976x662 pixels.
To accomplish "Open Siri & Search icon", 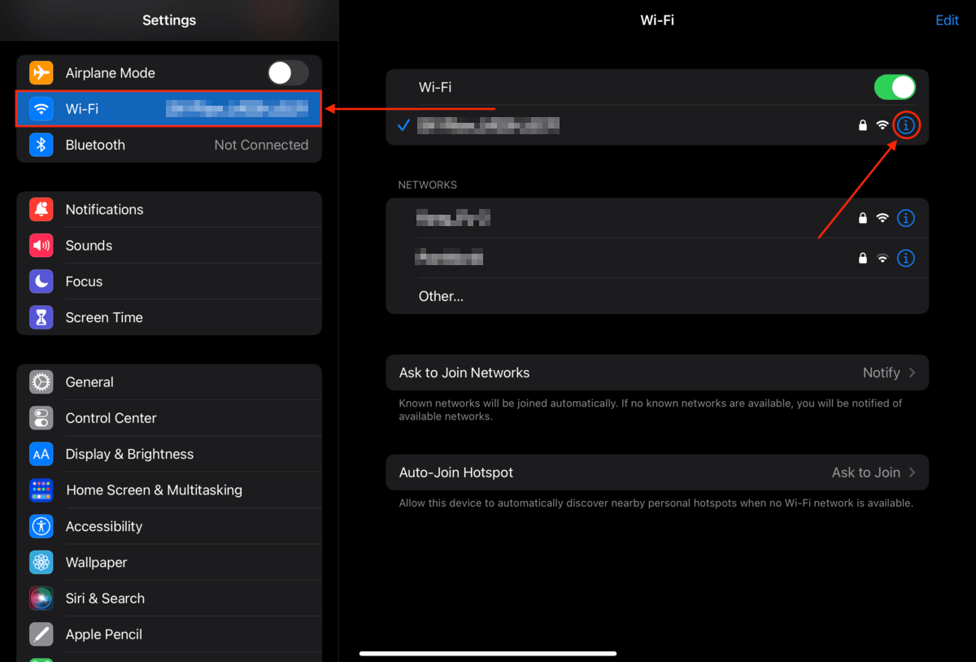I will coord(41,598).
